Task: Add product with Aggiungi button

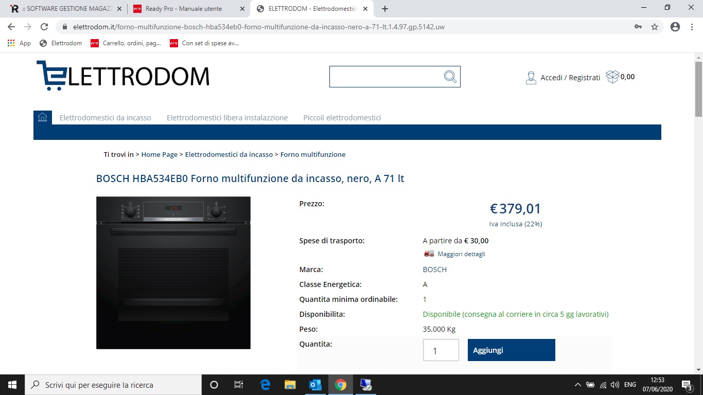Action: (x=512, y=350)
